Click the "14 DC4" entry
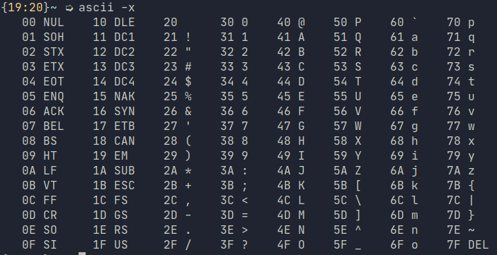This screenshot has width=497, height=255. pos(114,82)
